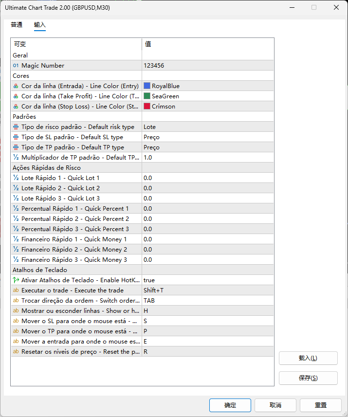Click the ab icon beside Mostrar ou esconder linhas
The width and height of the screenshot is (348, 417).
tap(16, 310)
